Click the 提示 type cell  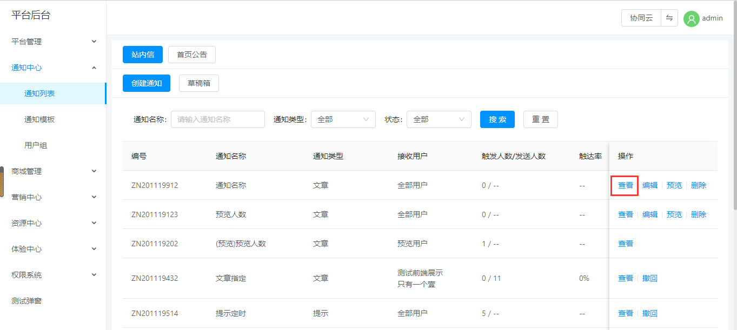(321, 313)
